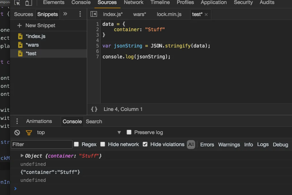
Task: Switch to the Network panel tab
Action: (x=134, y=3)
